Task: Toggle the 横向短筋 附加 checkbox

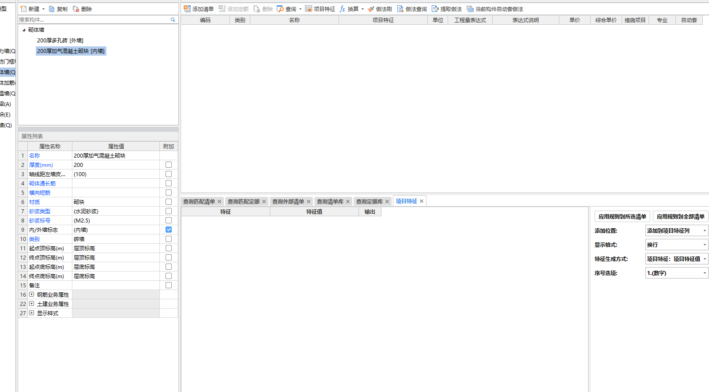Action: 169,192
